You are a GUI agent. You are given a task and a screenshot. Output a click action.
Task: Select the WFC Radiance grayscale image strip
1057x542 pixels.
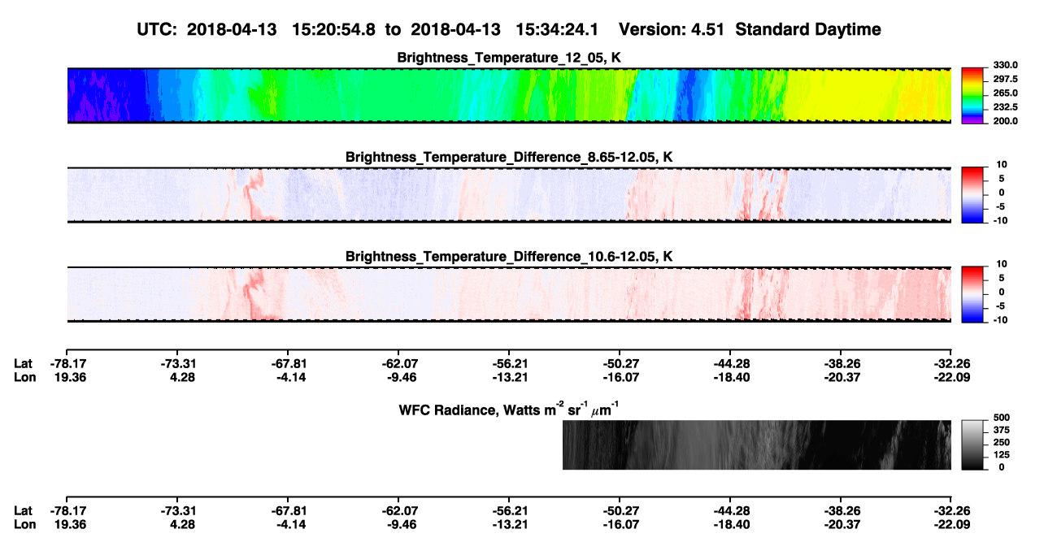(x=757, y=444)
